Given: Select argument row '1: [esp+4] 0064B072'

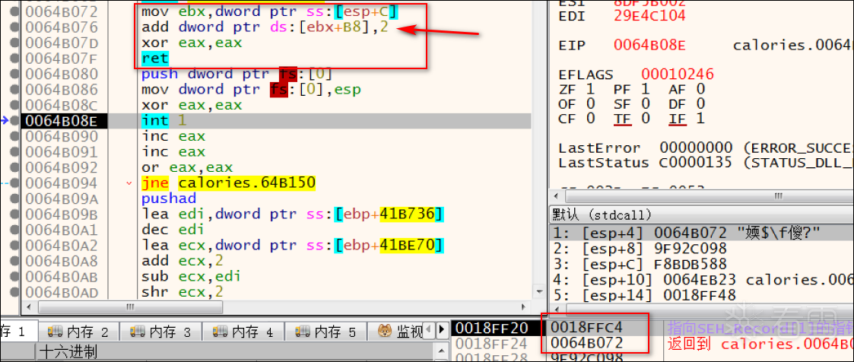Looking at the screenshot, I should click(x=701, y=233).
